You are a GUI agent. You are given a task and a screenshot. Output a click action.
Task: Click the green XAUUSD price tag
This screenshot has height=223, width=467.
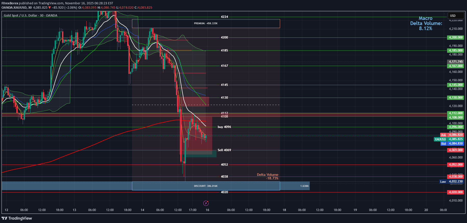coord(440,139)
